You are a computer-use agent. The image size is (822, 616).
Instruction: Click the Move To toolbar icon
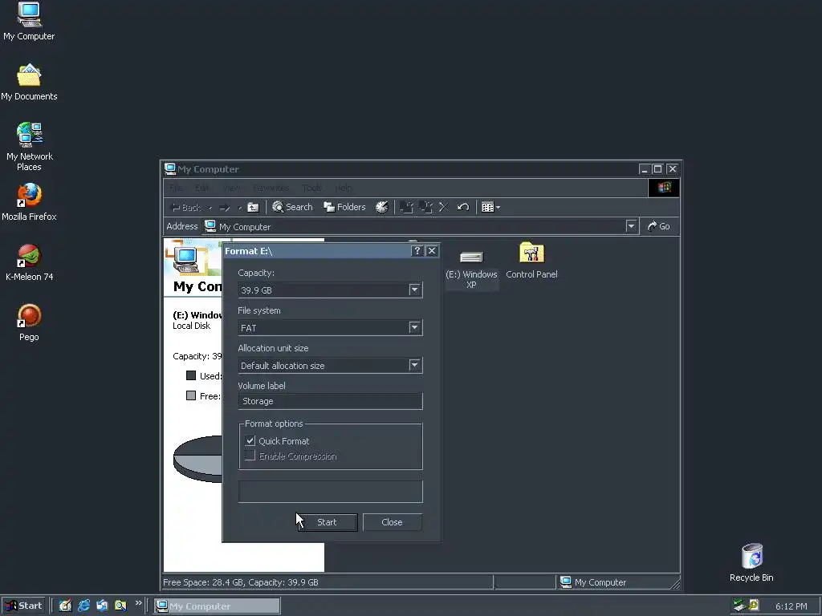tap(407, 208)
